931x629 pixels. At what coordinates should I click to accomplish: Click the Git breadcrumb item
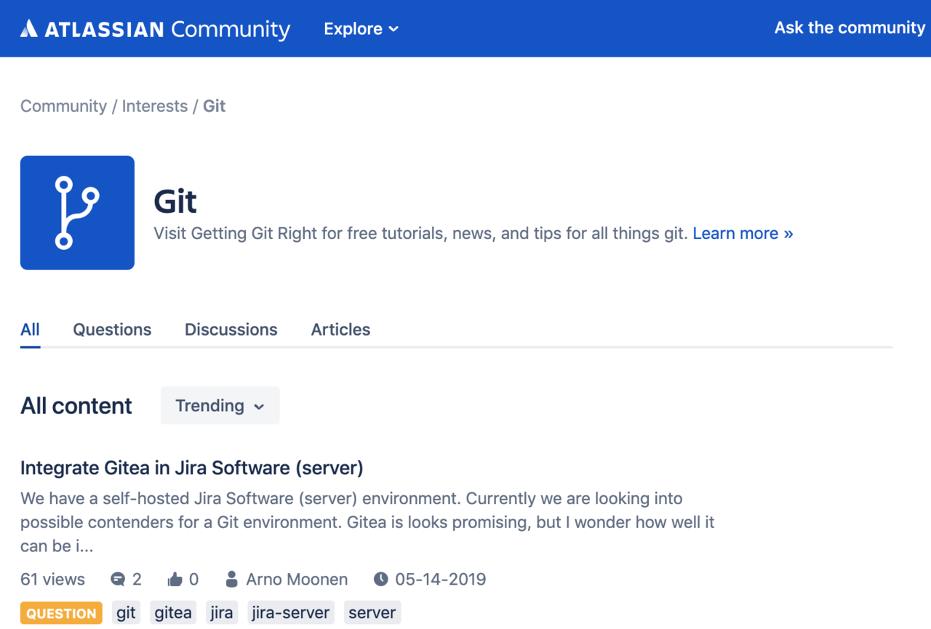pos(215,106)
